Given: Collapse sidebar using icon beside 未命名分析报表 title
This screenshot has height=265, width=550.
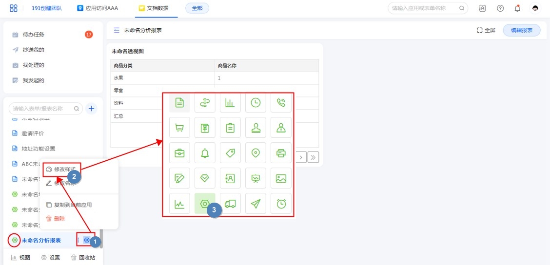Looking at the screenshot, I should click(117, 30).
